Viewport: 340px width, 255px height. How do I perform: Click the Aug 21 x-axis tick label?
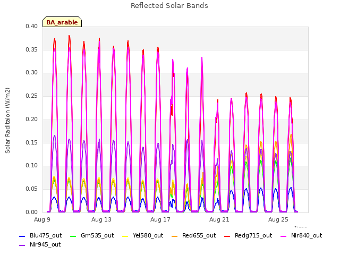(219, 219)
